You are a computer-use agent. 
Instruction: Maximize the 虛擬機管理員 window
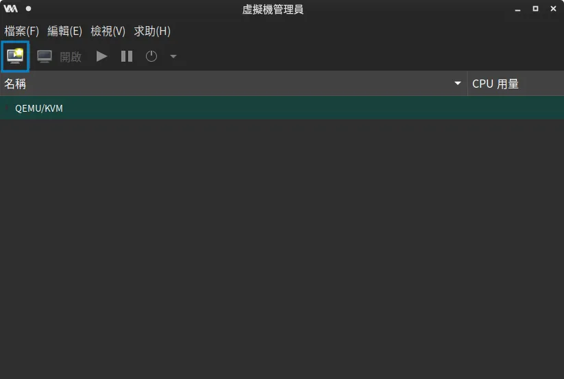[535, 9]
